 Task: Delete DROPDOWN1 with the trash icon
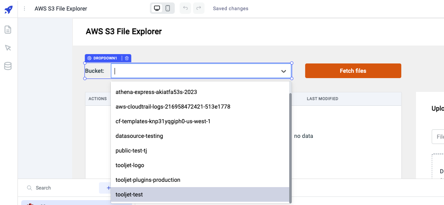[127, 58]
